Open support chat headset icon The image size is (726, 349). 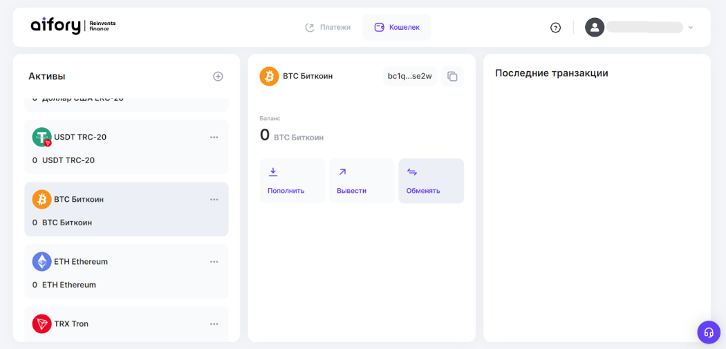[709, 332]
